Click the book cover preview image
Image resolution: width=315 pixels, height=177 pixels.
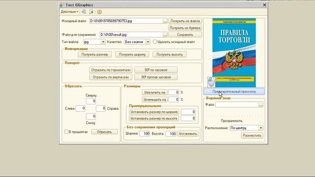234,53
